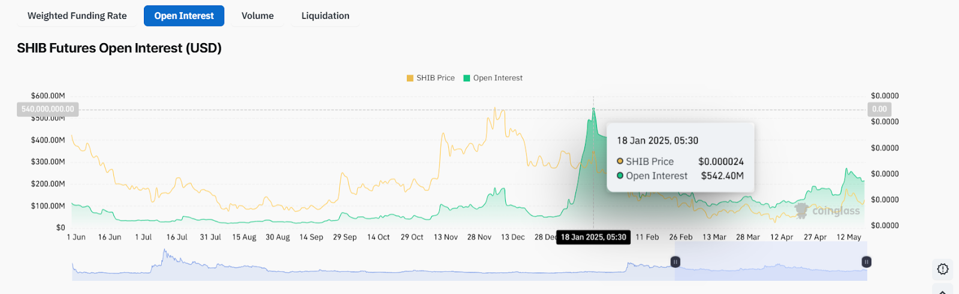Click the 18 Jan 2025 x-axis date label
The height and width of the screenshot is (294, 959).
click(x=593, y=237)
